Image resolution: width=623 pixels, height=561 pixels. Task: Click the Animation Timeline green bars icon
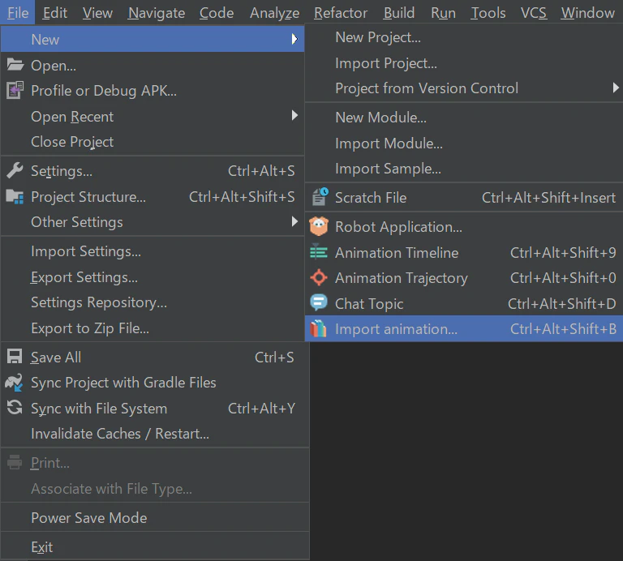[x=319, y=252]
